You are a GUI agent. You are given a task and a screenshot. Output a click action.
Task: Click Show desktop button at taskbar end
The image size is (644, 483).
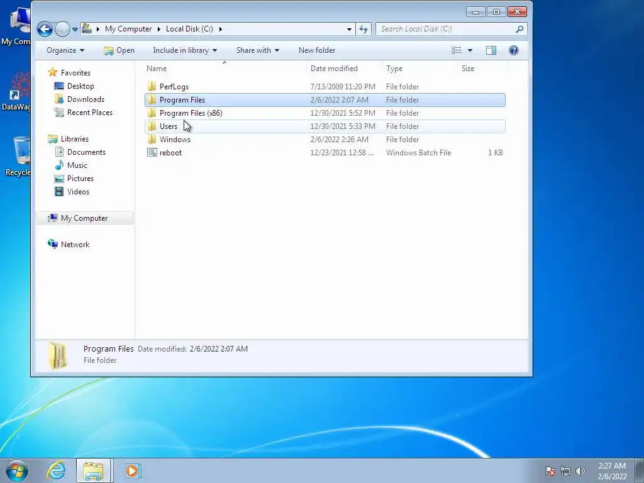click(640, 470)
